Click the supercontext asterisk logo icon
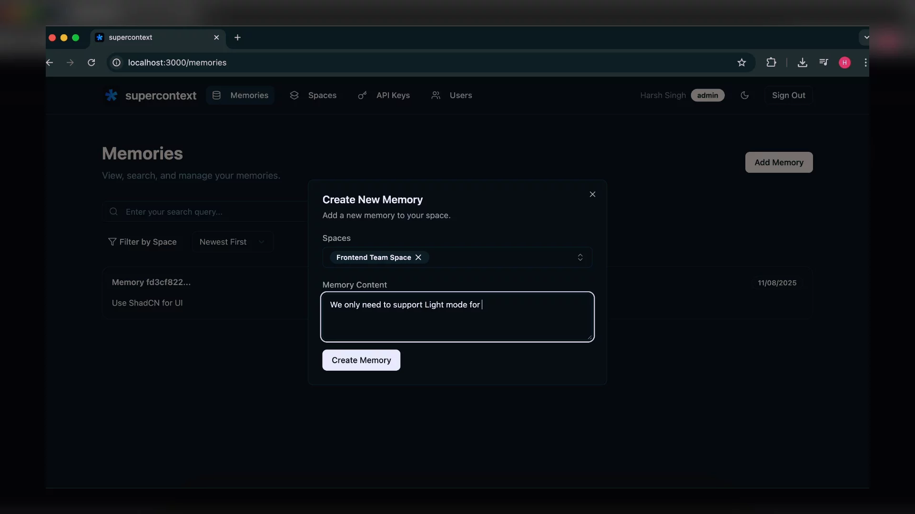Viewport: 915px width, 514px height. [111, 96]
